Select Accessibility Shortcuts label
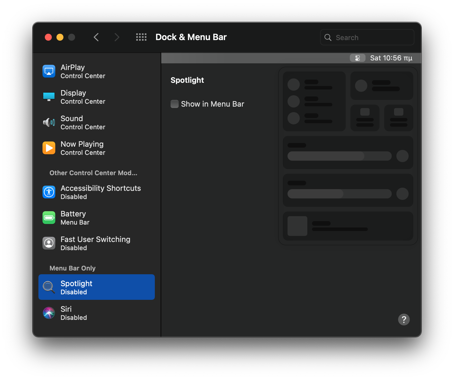 [x=101, y=188]
